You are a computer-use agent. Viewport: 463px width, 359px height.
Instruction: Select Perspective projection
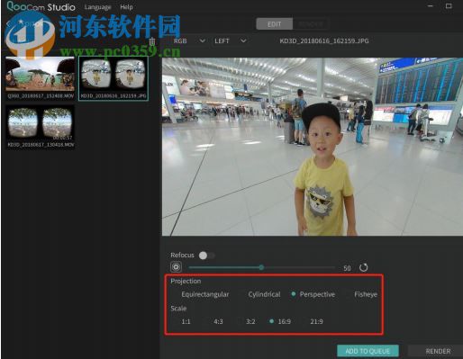[x=313, y=294]
